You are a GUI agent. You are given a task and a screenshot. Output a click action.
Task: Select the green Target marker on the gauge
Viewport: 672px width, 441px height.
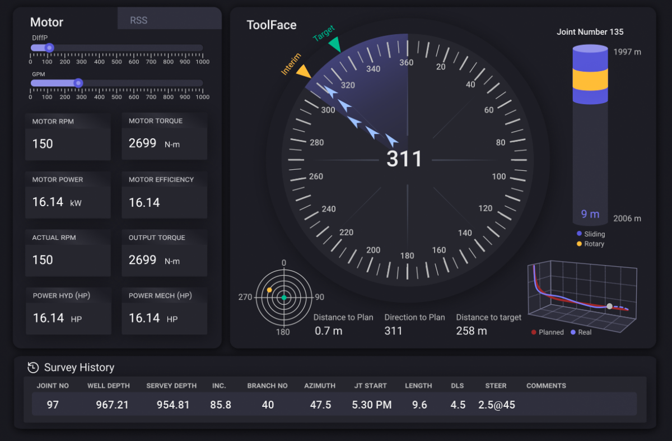tap(336, 45)
